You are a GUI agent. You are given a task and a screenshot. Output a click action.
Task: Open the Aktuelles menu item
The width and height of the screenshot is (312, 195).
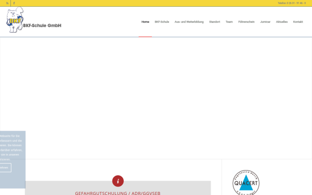click(x=281, y=22)
